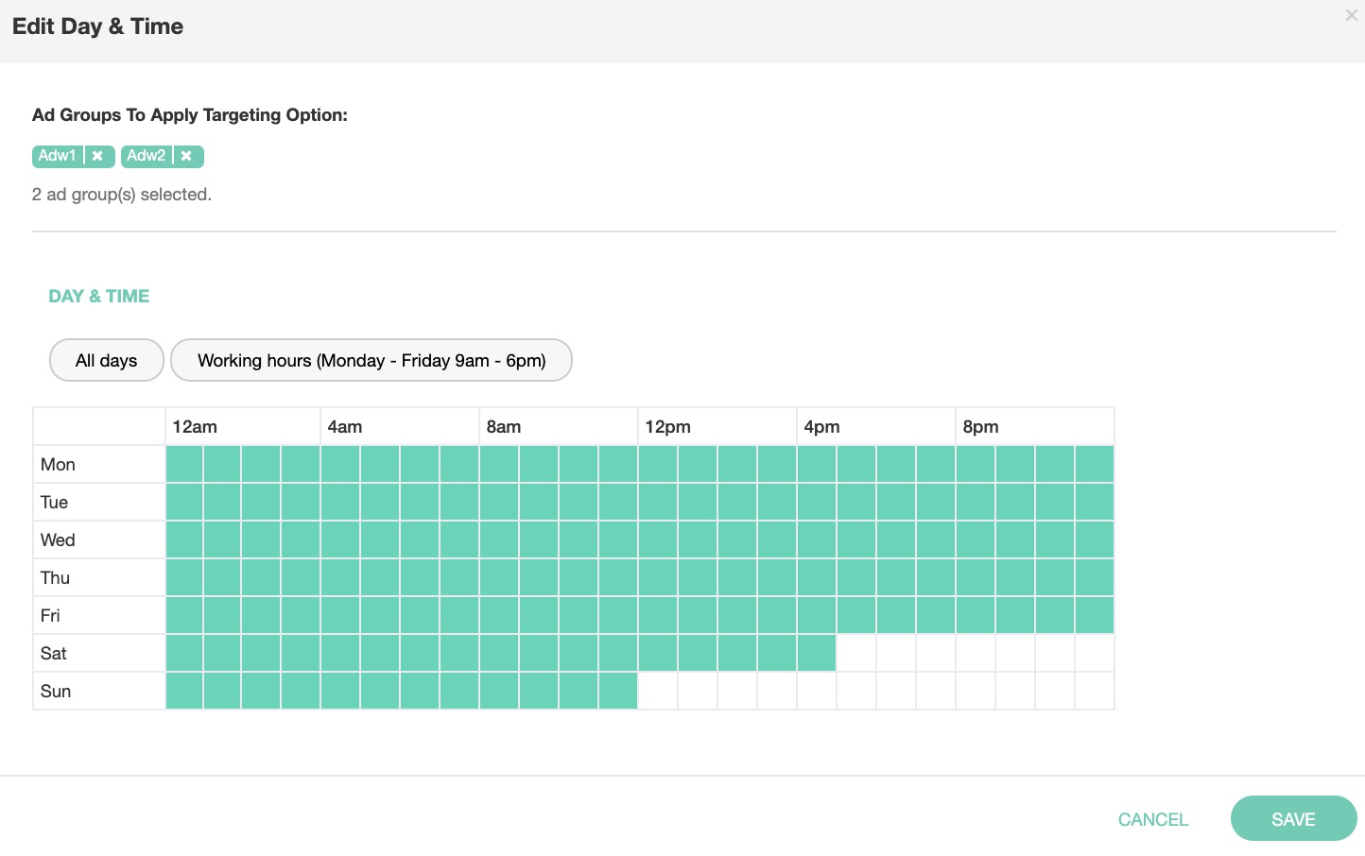The width and height of the screenshot is (1365, 856).
Task: Disable the Saturday 4pm time slot
Action: click(x=816, y=653)
